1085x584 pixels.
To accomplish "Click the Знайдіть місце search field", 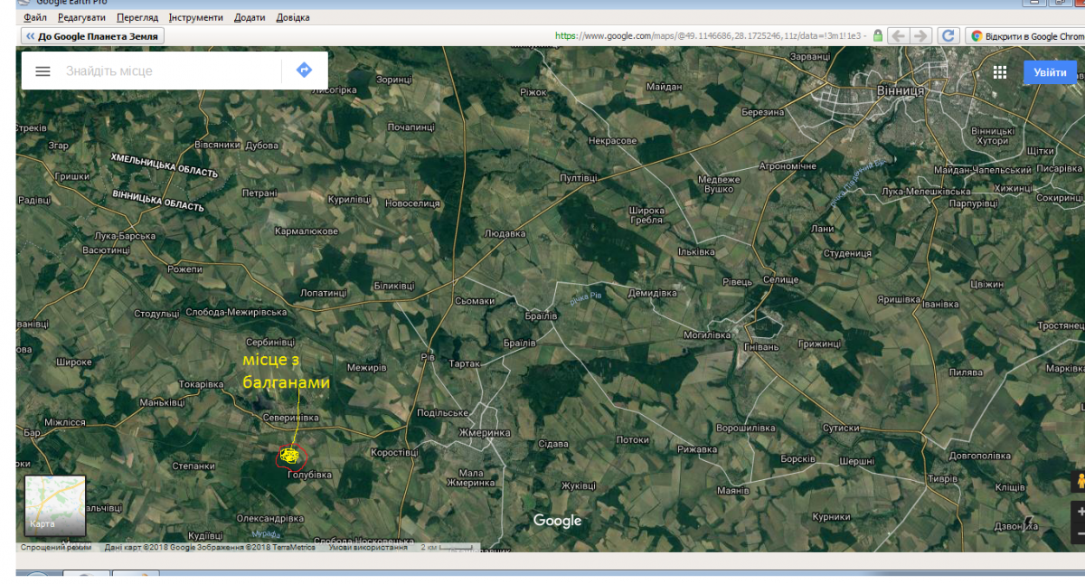I will pos(167,71).
